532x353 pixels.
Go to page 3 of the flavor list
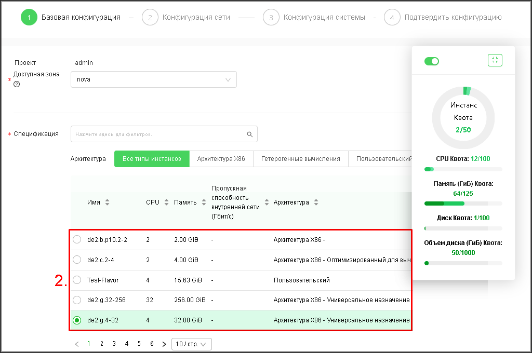coord(114,344)
